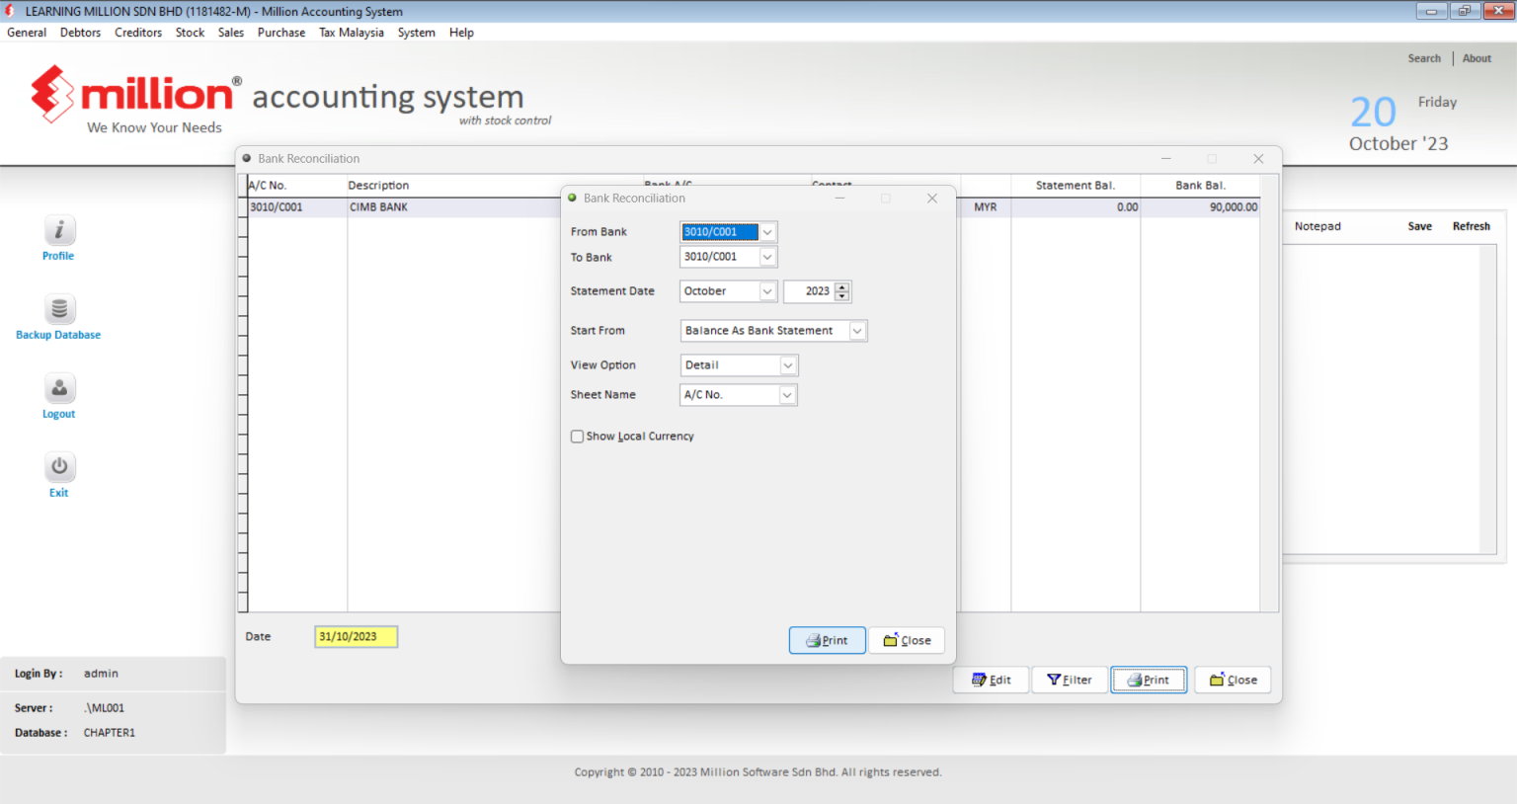1517x804 pixels.
Task: Select the Backup Database icon
Action: tap(58, 309)
